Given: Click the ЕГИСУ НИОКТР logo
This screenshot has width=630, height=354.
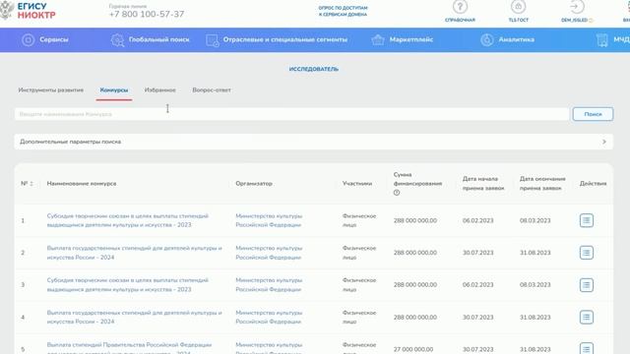Looking at the screenshot, I should 29,11.
